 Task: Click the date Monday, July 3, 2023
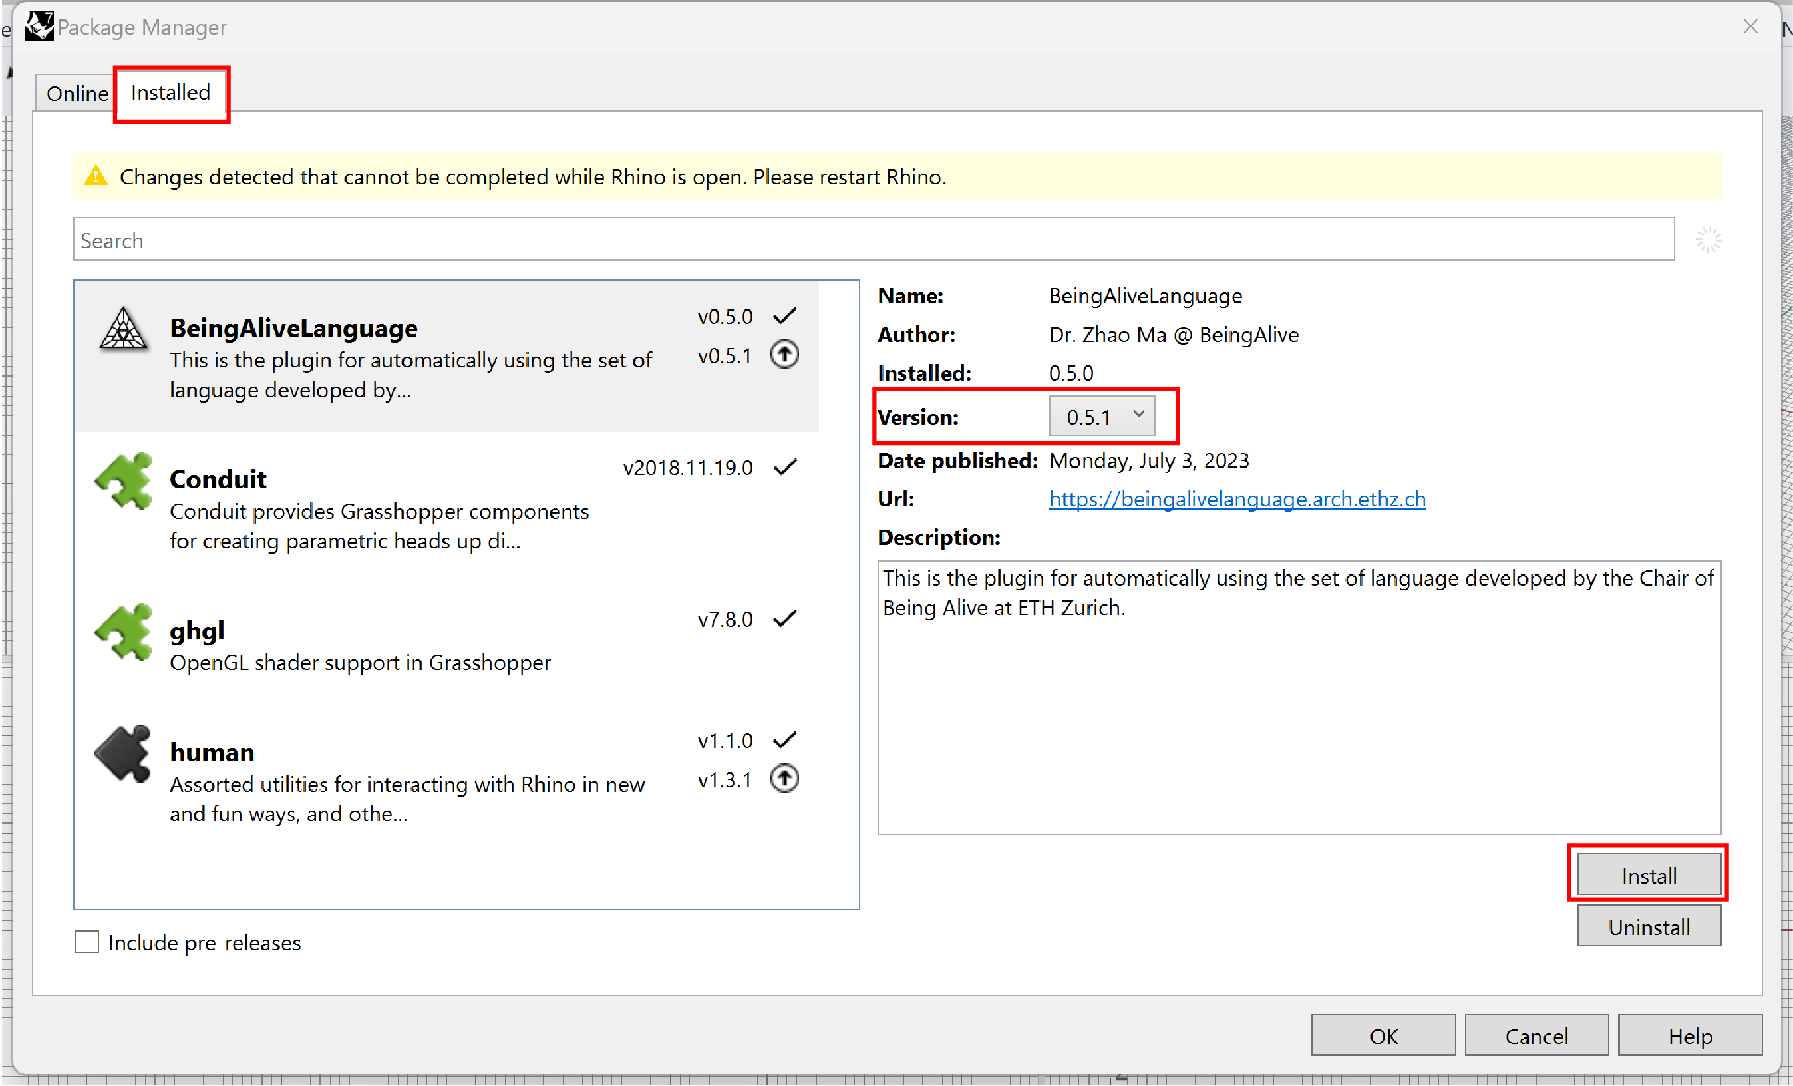click(x=1149, y=460)
